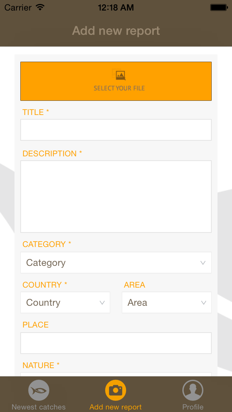This screenshot has height=412, width=232.
Task: Open the Newest catches fish icon
Action: (x=39, y=391)
